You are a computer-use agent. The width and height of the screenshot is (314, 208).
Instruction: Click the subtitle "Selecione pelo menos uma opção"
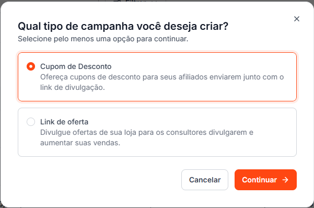(x=103, y=39)
